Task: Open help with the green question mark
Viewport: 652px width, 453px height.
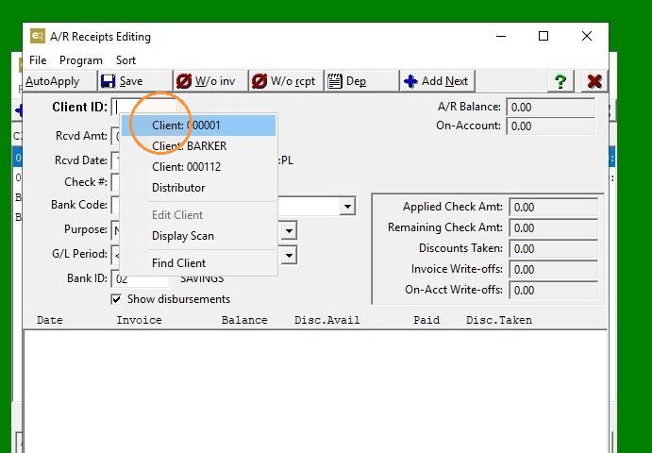Action: (x=560, y=81)
